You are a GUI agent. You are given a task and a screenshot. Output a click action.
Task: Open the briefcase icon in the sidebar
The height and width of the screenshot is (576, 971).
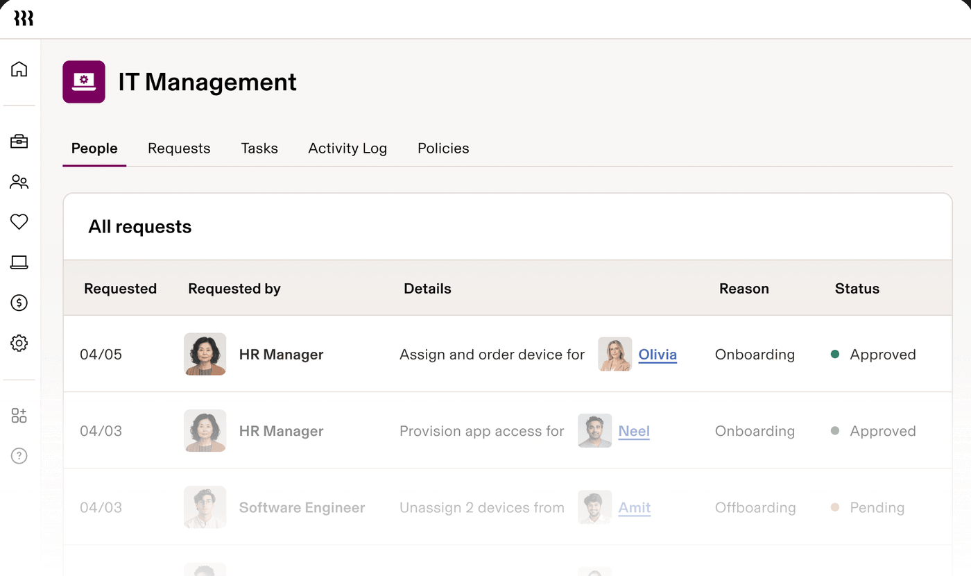[19, 142]
